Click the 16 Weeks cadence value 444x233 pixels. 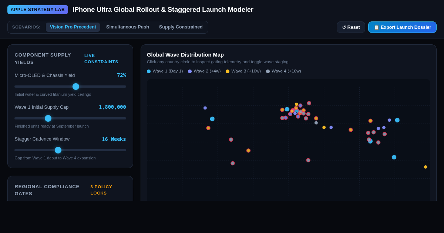[114, 139]
